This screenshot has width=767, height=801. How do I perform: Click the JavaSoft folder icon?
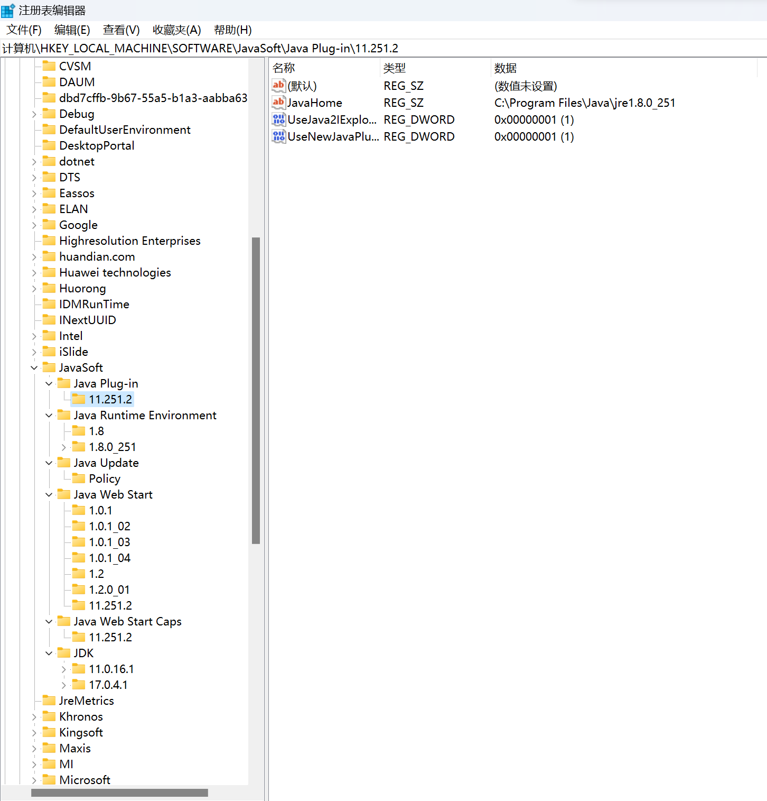(x=49, y=367)
